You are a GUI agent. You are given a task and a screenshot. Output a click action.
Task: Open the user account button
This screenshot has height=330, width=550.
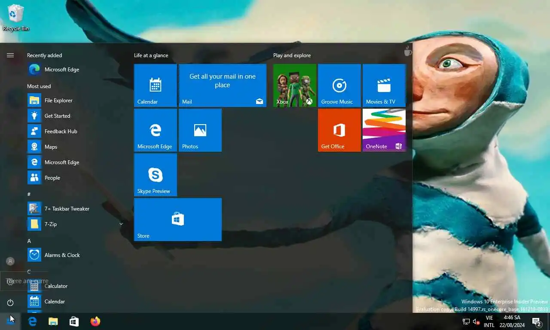(x=10, y=261)
